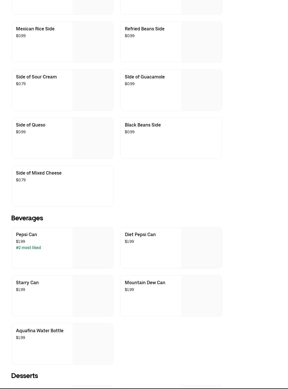Click the Mountain Dew Can image placeholder

click(x=201, y=296)
